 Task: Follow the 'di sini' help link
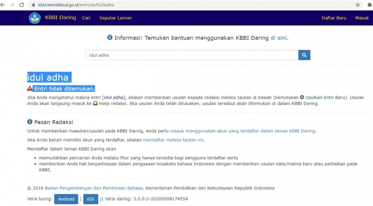pyautogui.click(x=279, y=38)
